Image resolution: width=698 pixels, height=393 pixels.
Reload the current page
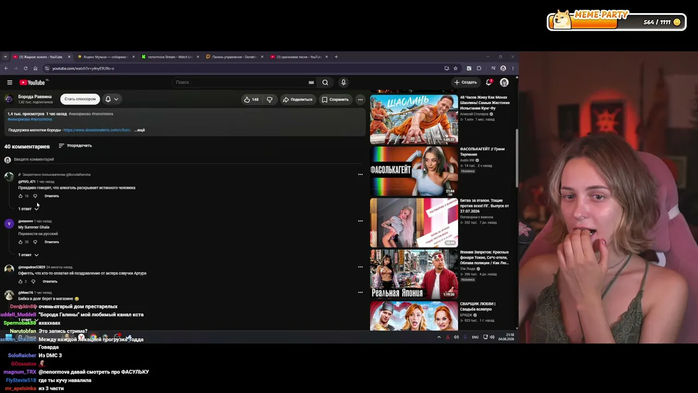point(26,68)
